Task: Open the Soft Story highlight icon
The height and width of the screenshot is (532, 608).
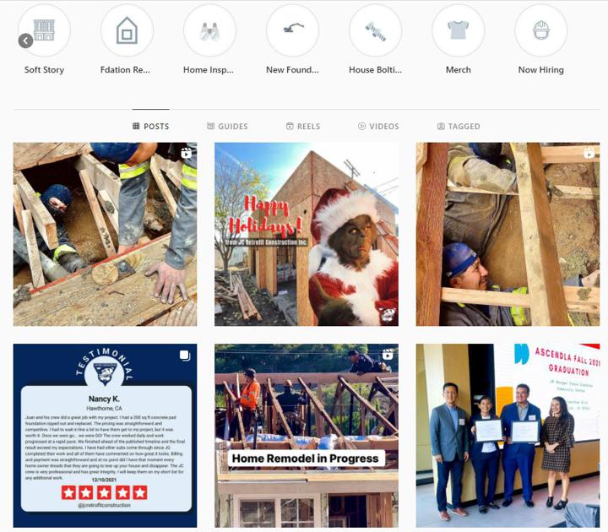Action: 44,30
